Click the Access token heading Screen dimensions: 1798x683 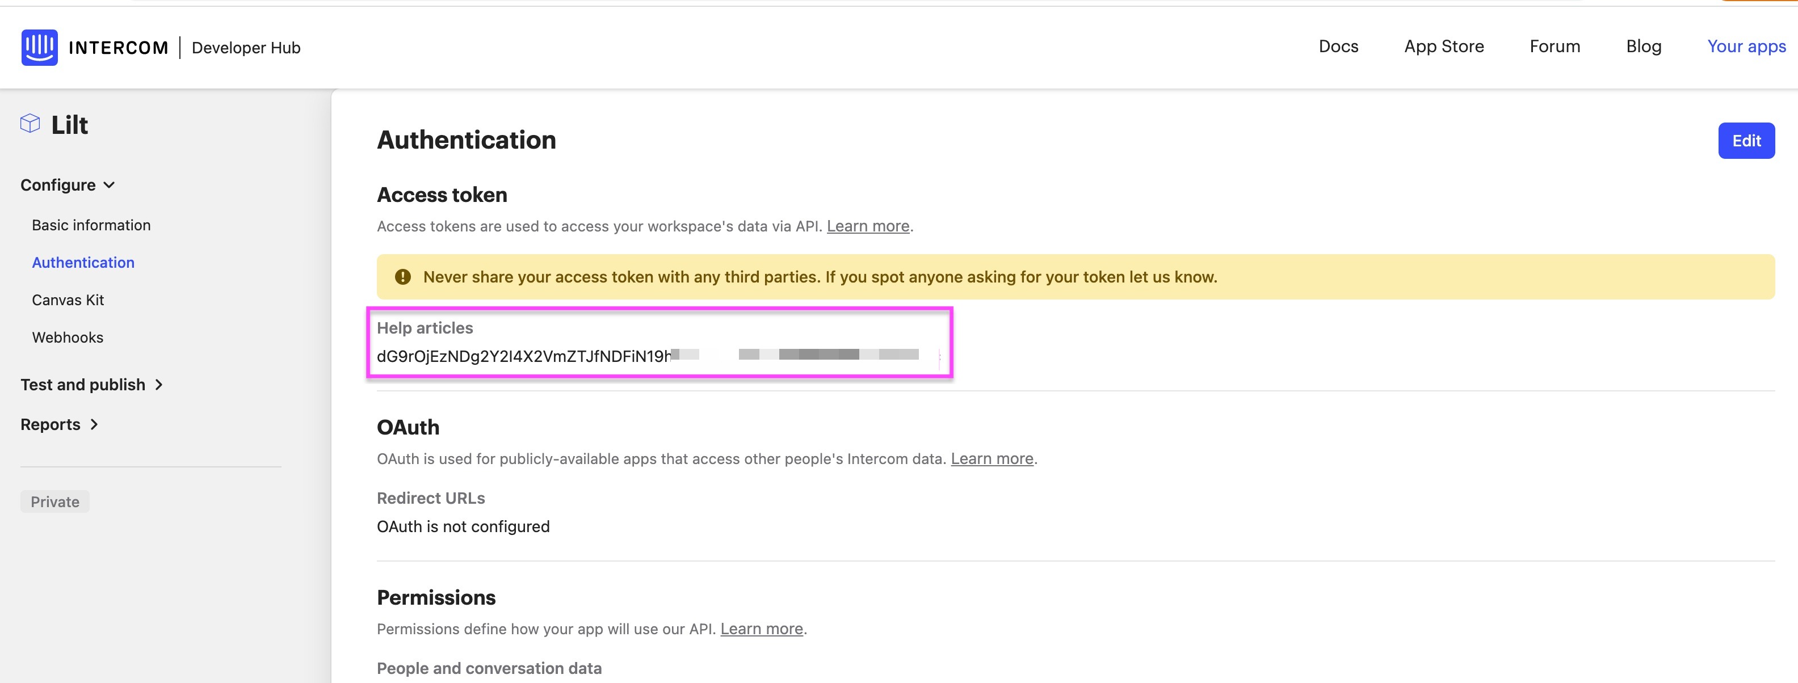(x=442, y=195)
